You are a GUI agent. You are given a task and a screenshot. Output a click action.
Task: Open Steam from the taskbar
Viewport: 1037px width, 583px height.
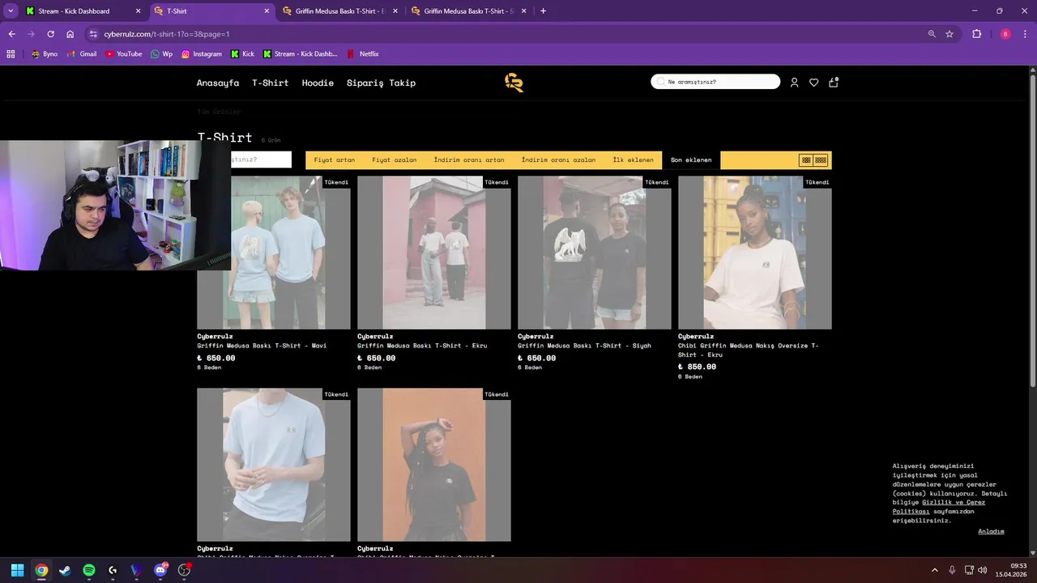pyautogui.click(x=65, y=570)
